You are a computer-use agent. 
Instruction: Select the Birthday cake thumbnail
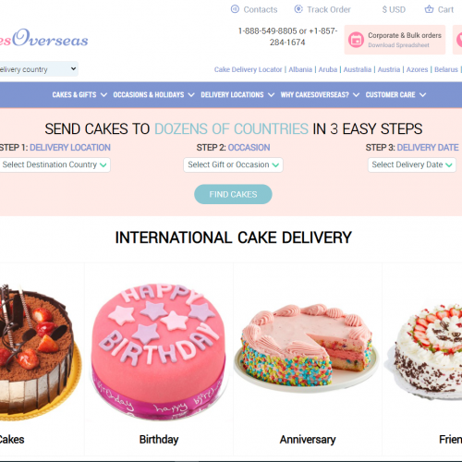tap(159, 351)
